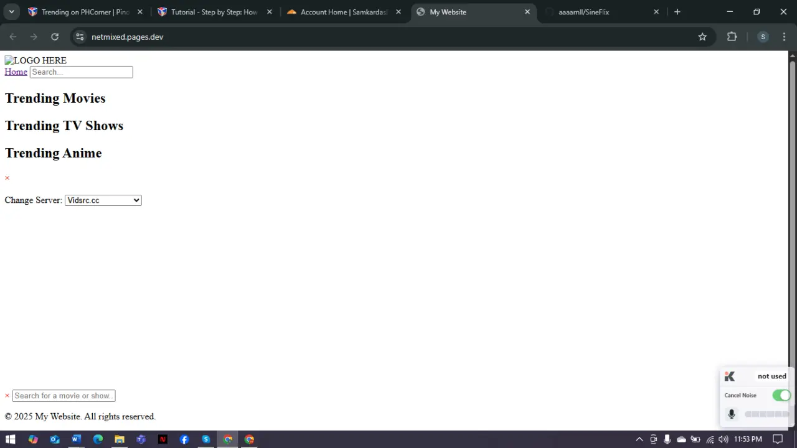Open the Windows notification center icon
Image resolution: width=797 pixels, height=448 pixels.
(x=778, y=439)
